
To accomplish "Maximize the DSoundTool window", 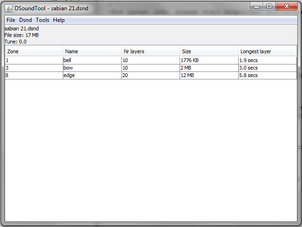I will [269, 7].
